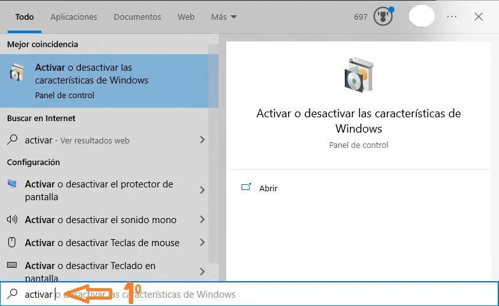499x306 pixels.
Task: Click the 'Configuración' section heading
Action: [33, 162]
